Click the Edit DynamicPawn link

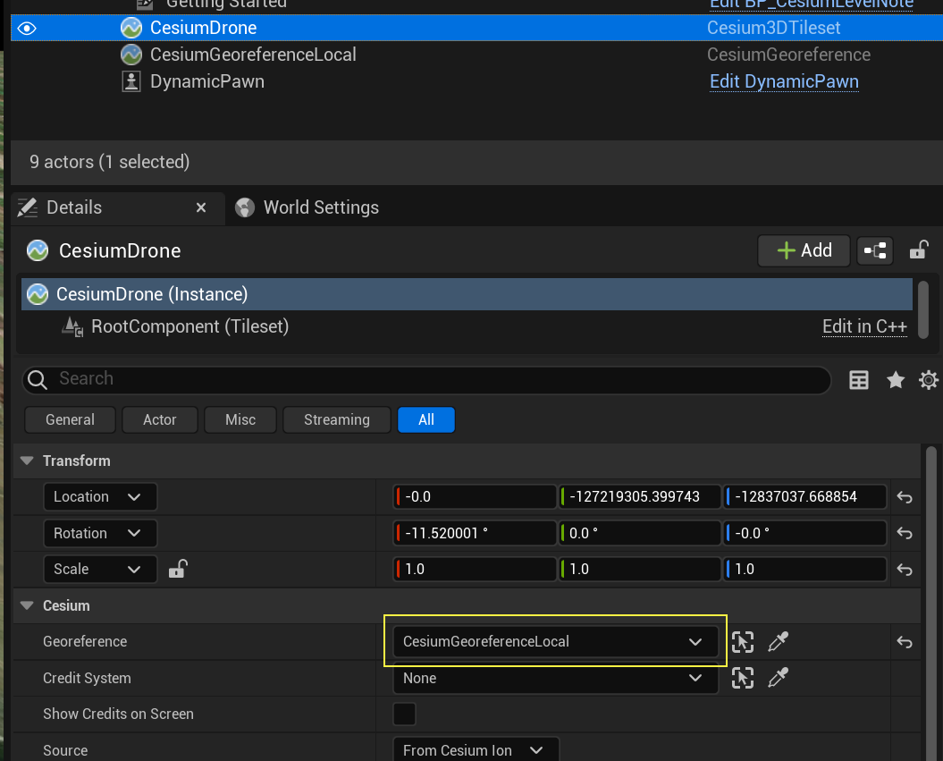point(784,81)
